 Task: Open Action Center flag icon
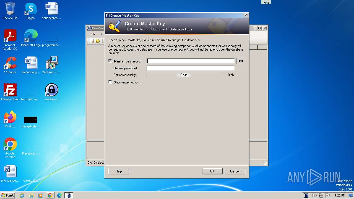[328, 195]
